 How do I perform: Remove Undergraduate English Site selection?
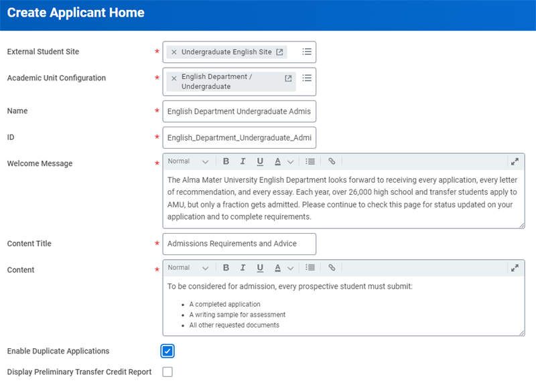pos(174,52)
